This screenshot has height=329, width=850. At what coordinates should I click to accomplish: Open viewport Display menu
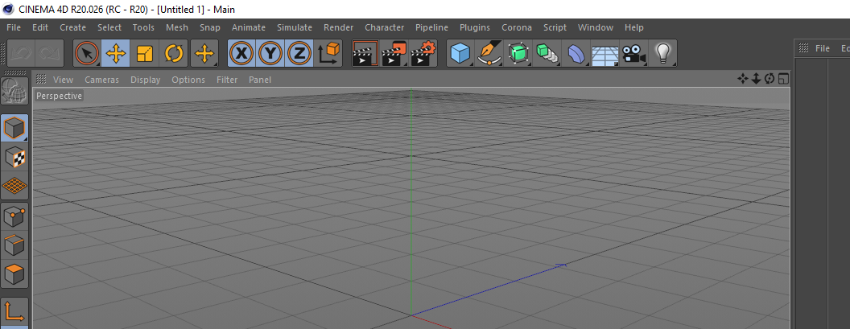click(x=145, y=80)
